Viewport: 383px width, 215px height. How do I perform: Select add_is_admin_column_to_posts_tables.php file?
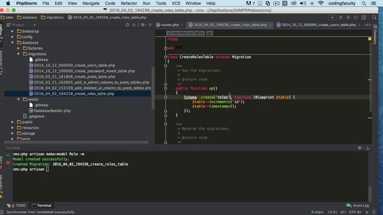(x=92, y=82)
